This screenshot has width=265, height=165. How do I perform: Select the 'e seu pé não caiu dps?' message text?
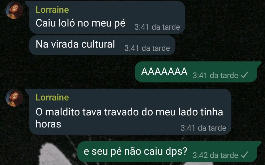(135, 151)
